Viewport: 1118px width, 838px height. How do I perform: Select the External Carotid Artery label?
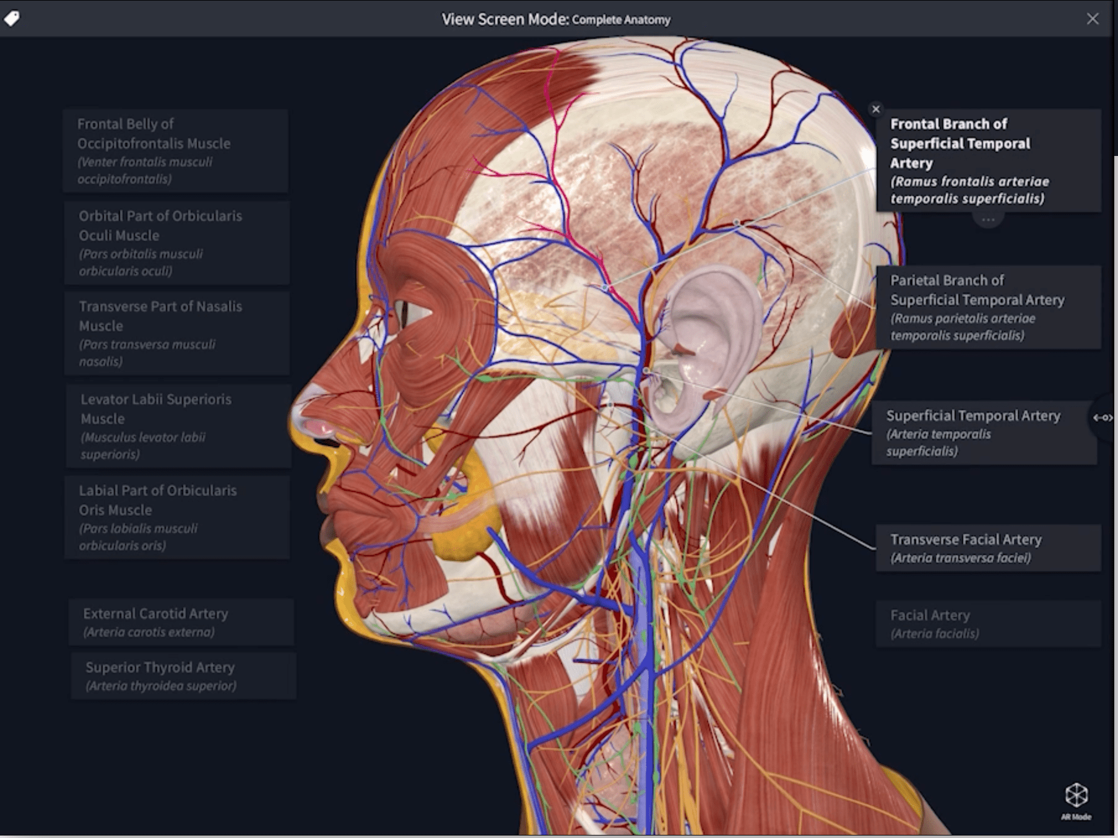181,622
